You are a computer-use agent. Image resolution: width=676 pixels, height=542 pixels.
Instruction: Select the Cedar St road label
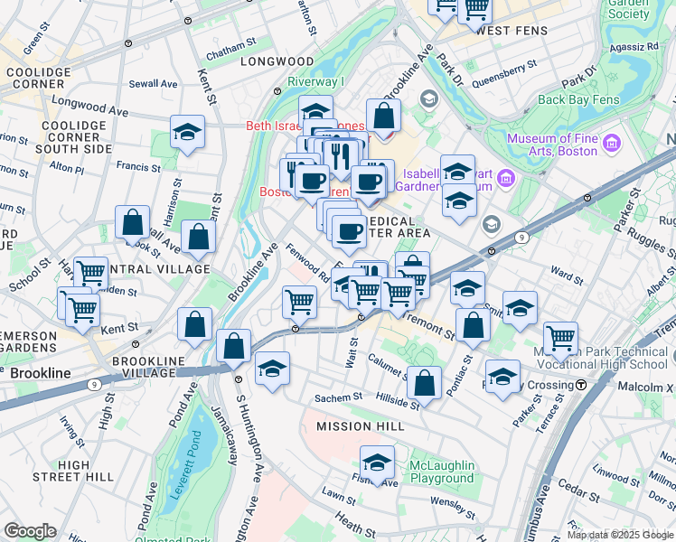pyautogui.click(x=579, y=491)
